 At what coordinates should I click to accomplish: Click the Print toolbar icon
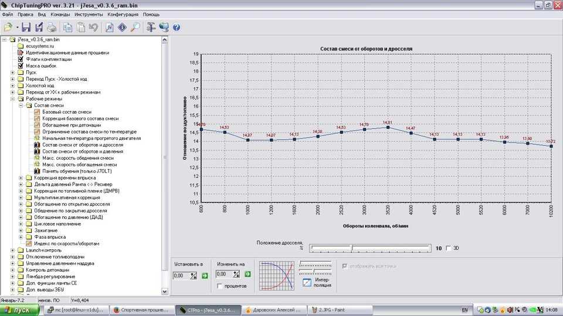click(52, 28)
